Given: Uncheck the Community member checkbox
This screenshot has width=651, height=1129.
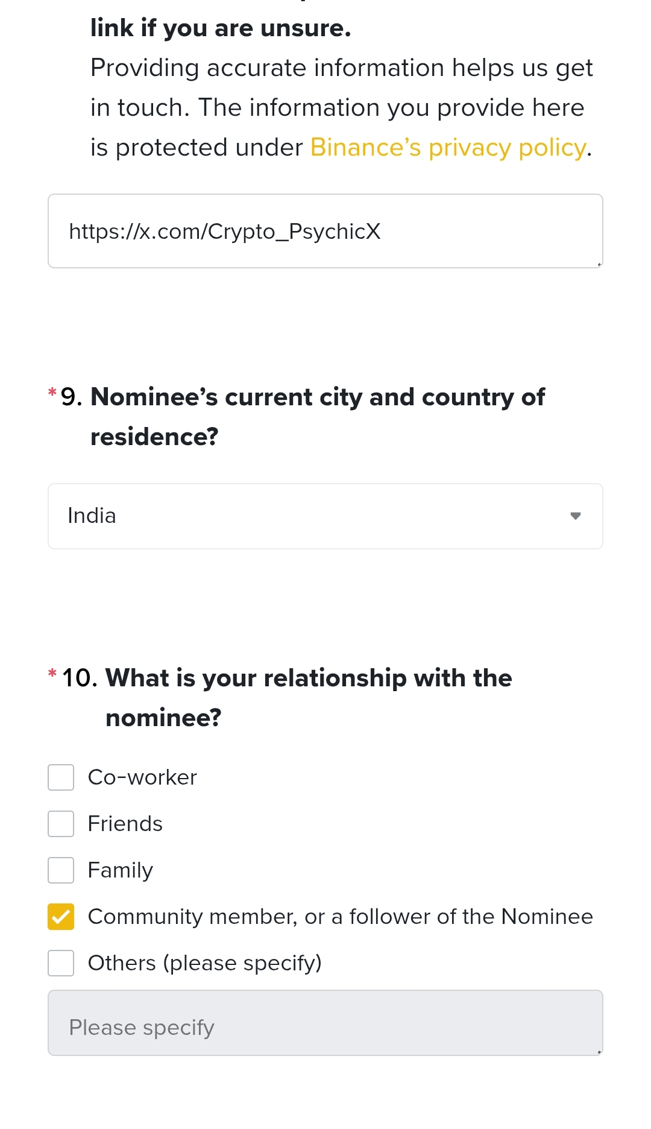Looking at the screenshot, I should pos(61,917).
